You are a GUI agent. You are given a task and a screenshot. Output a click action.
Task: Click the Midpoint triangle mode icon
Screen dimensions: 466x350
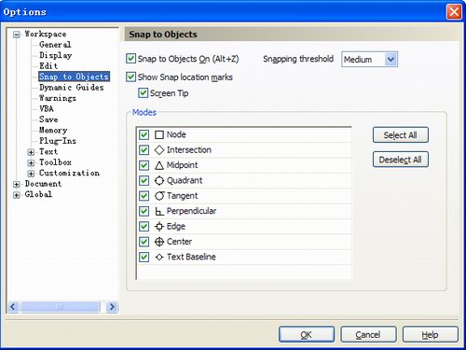click(159, 165)
